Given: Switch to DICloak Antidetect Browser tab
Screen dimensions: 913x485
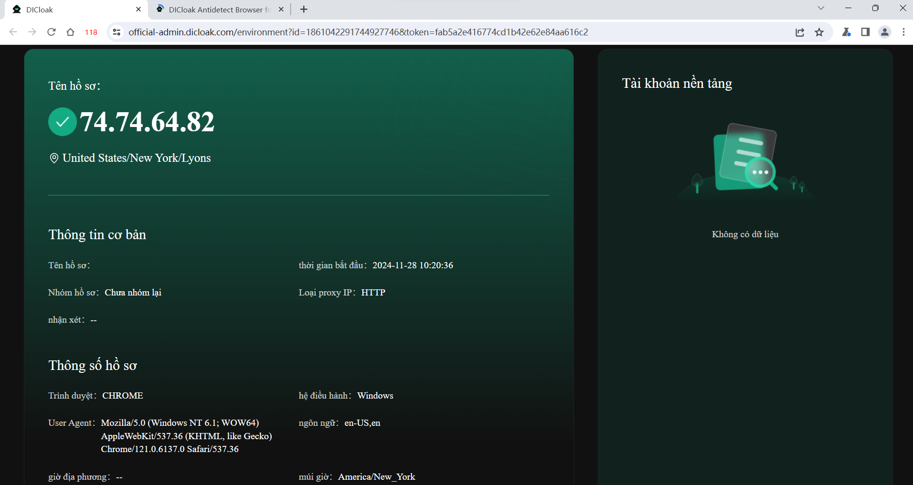Looking at the screenshot, I should coord(220,10).
